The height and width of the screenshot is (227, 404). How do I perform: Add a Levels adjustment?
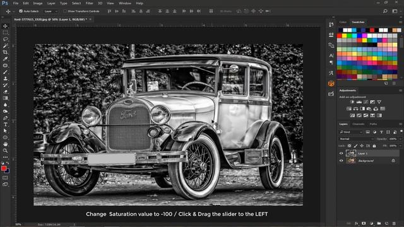[359, 102]
